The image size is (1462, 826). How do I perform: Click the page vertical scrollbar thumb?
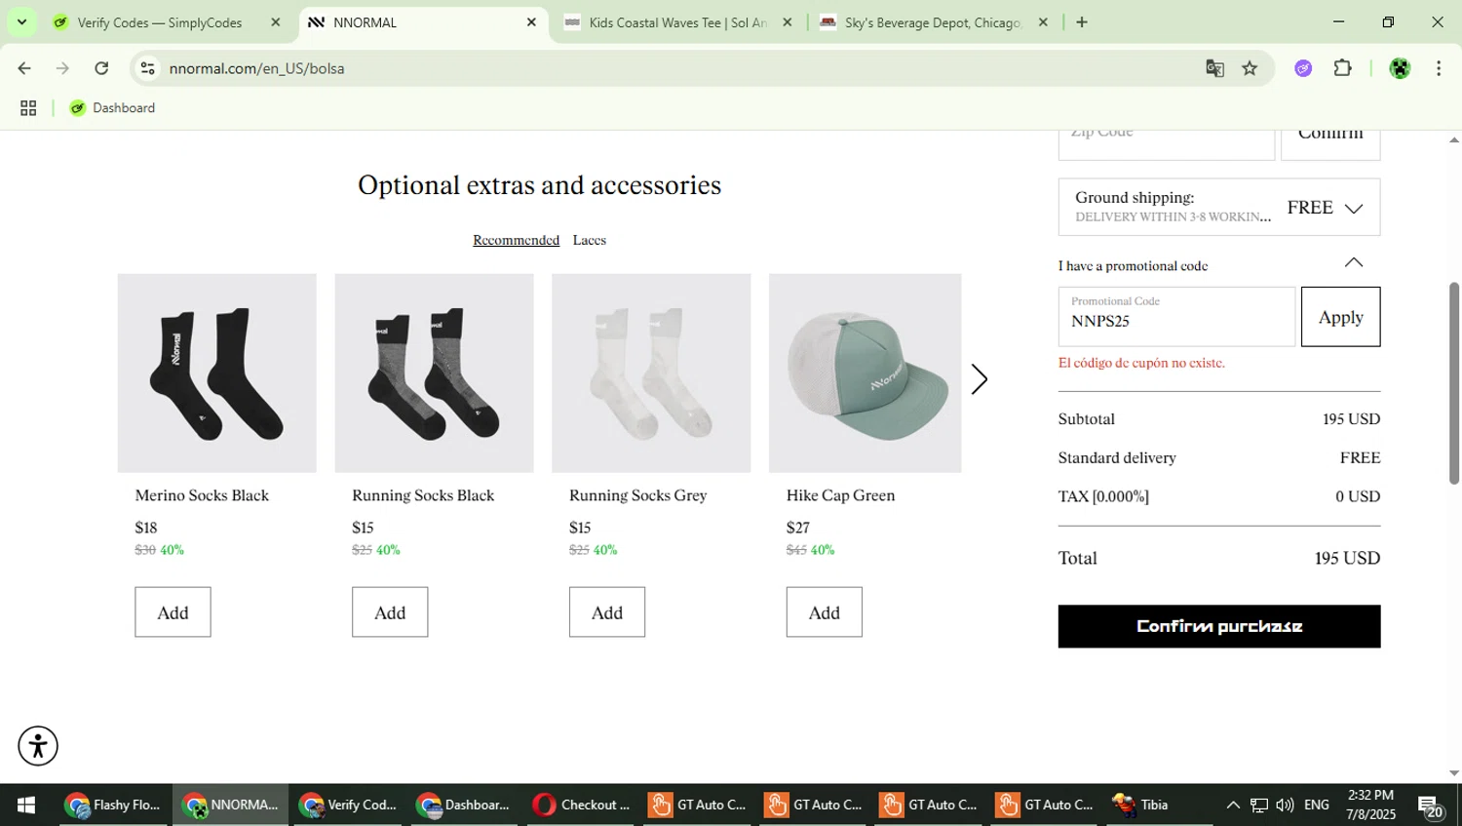tap(1453, 383)
